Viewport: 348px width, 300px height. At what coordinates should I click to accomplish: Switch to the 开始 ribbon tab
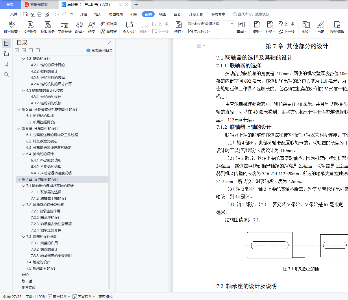point(84,14)
